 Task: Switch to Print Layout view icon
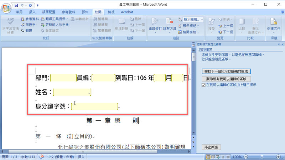point(208,157)
